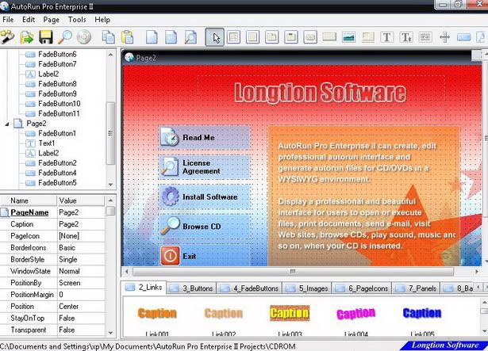Click the wizard wand toolbar icon
Image resolution: width=488 pixels, height=351 pixels.
coord(8,37)
